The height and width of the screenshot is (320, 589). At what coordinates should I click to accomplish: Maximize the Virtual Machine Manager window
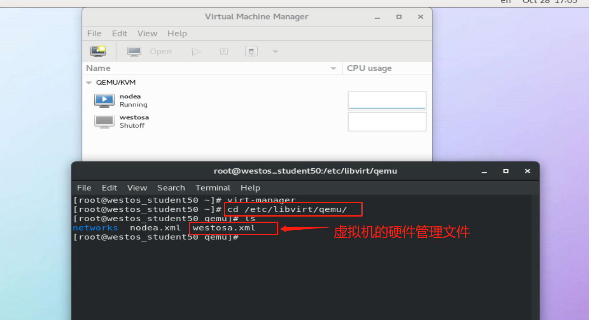click(399, 17)
